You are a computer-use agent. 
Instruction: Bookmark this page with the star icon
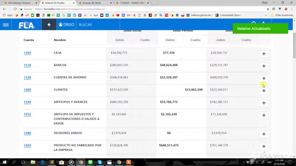(x=268, y=9)
